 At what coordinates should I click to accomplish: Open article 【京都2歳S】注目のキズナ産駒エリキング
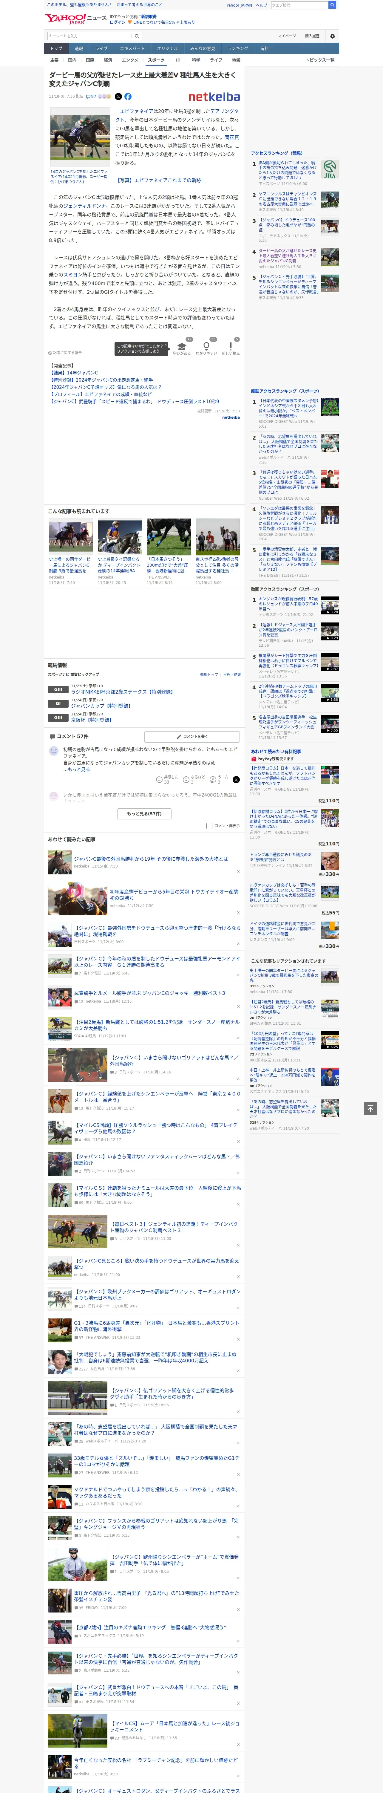(150, 1627)
